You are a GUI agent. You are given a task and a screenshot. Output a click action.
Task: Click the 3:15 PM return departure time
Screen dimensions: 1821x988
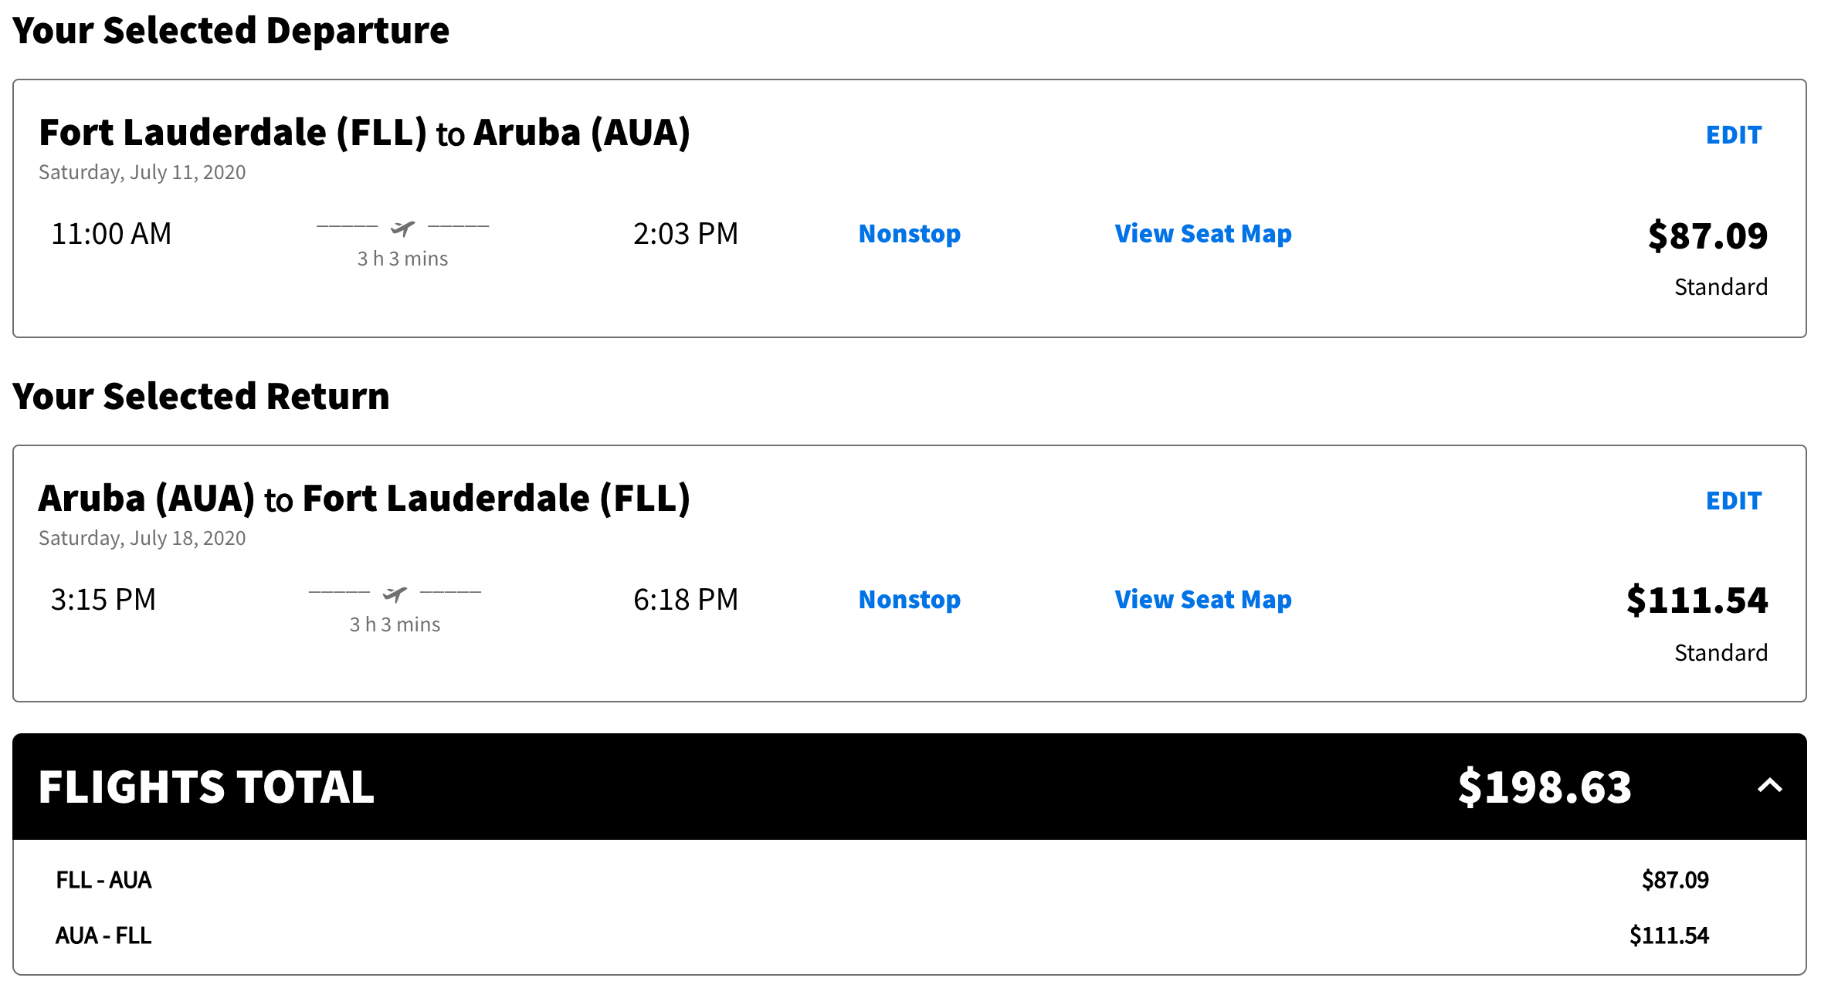(x=103, y=600)
